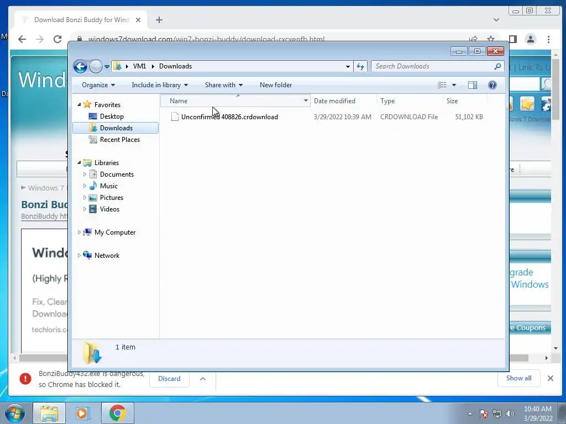The width and height of the screenshot is (566, 424).
Task: Click the New folder button
Action: pos(276,85)
